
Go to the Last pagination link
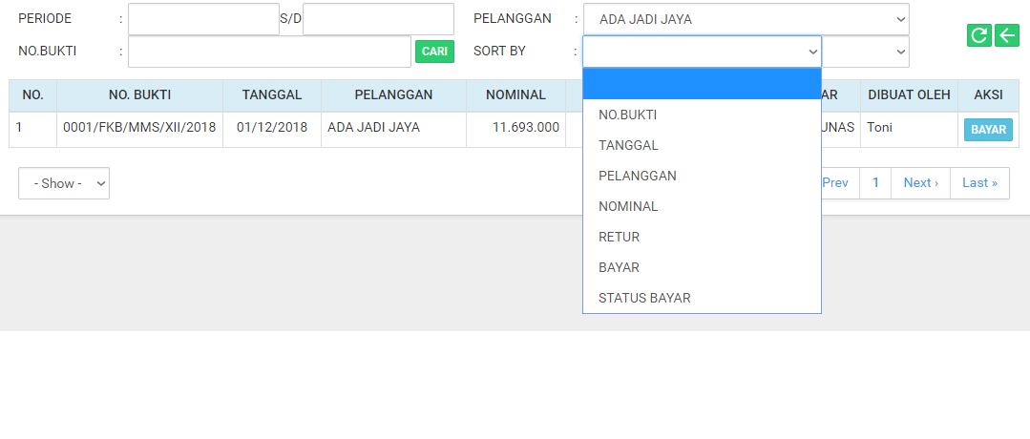(x=979, y=182)
